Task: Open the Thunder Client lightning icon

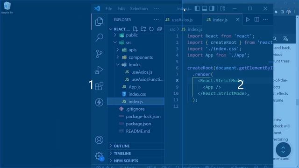Action: point(99,102)
